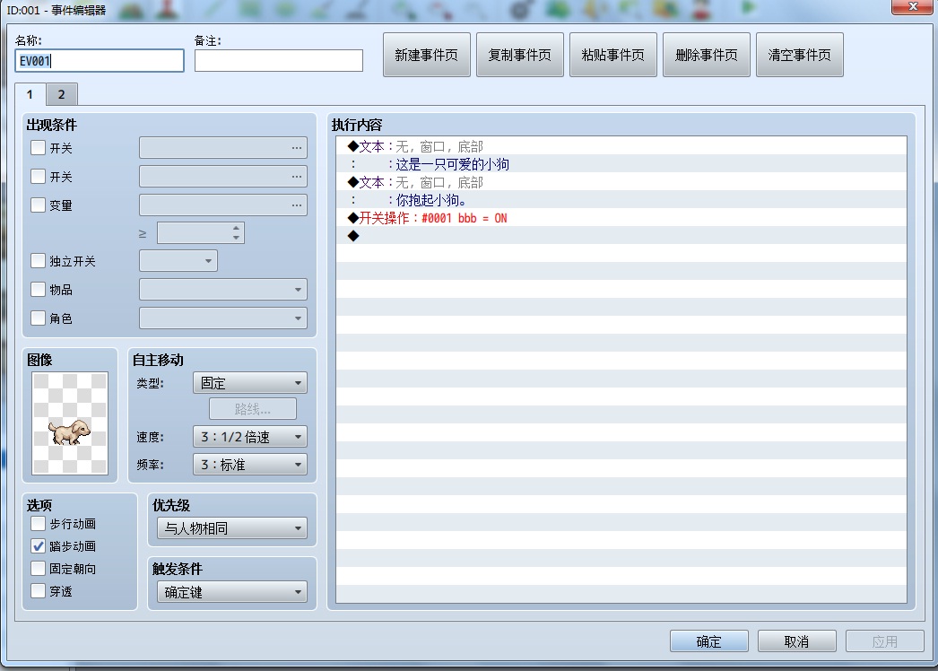Select the line 这是一只可爱的小狗

click(621, 164)
